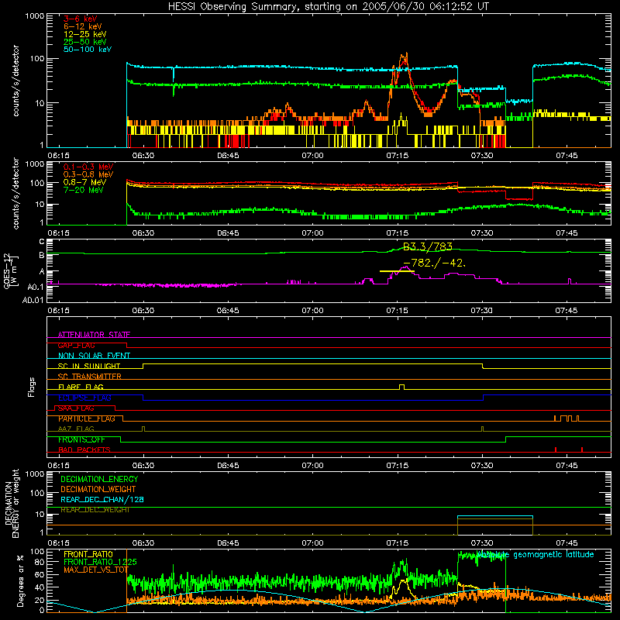
Task: Select the 6-12 keV legend label
Action: 83,26
